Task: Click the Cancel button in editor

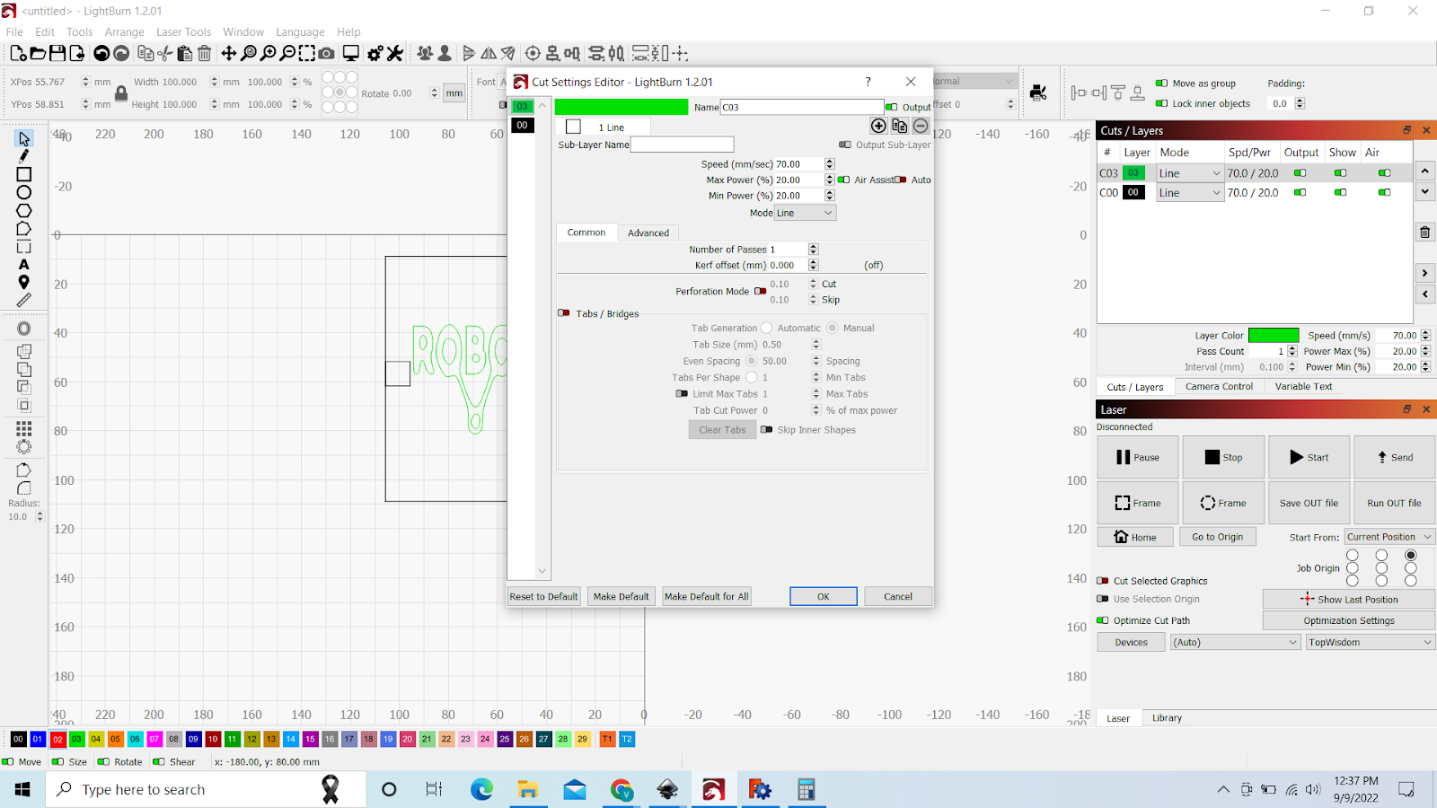Action: [898, 596]
